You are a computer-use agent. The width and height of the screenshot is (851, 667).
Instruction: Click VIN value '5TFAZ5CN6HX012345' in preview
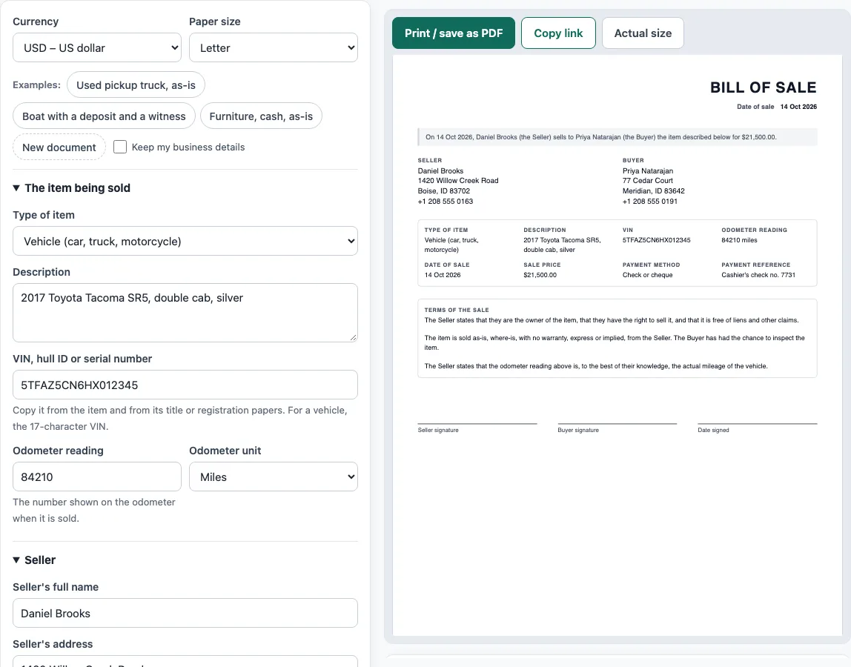[656, 240]
